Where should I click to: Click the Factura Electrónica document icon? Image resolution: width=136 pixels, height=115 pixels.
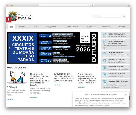[104, 61]
